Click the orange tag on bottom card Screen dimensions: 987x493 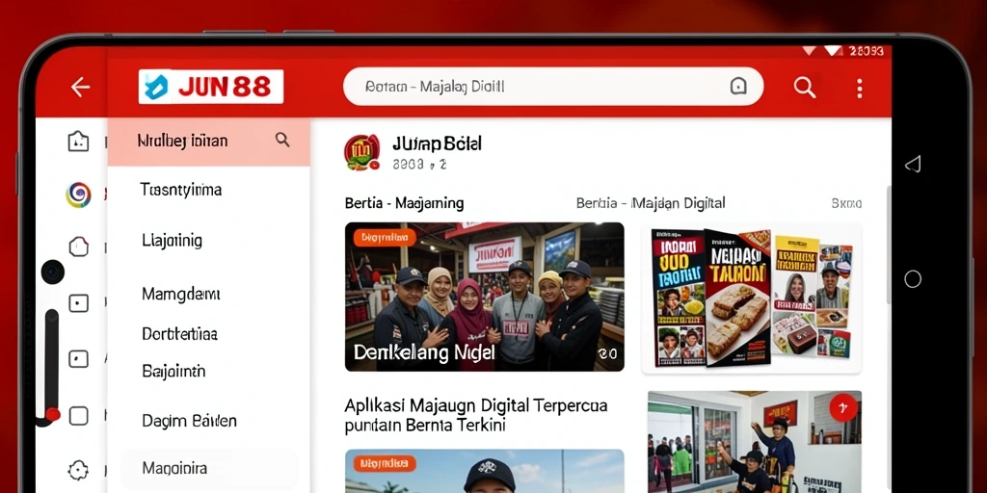point(385,463)
